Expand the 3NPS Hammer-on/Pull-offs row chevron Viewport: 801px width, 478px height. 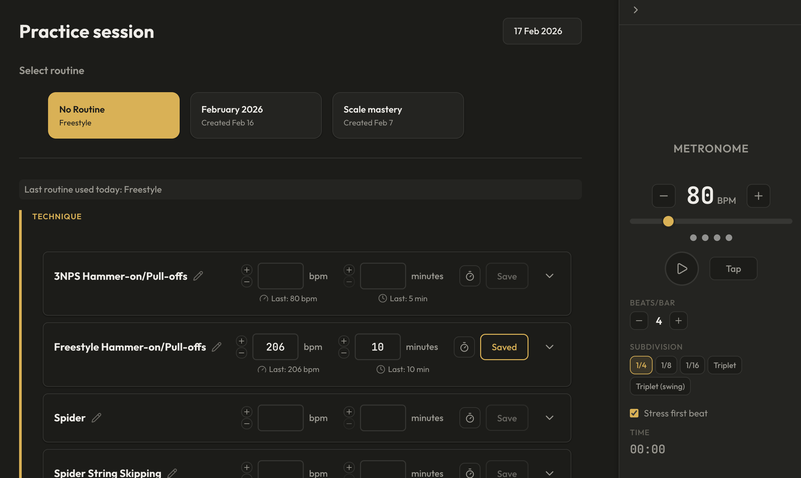click(549, 276)
